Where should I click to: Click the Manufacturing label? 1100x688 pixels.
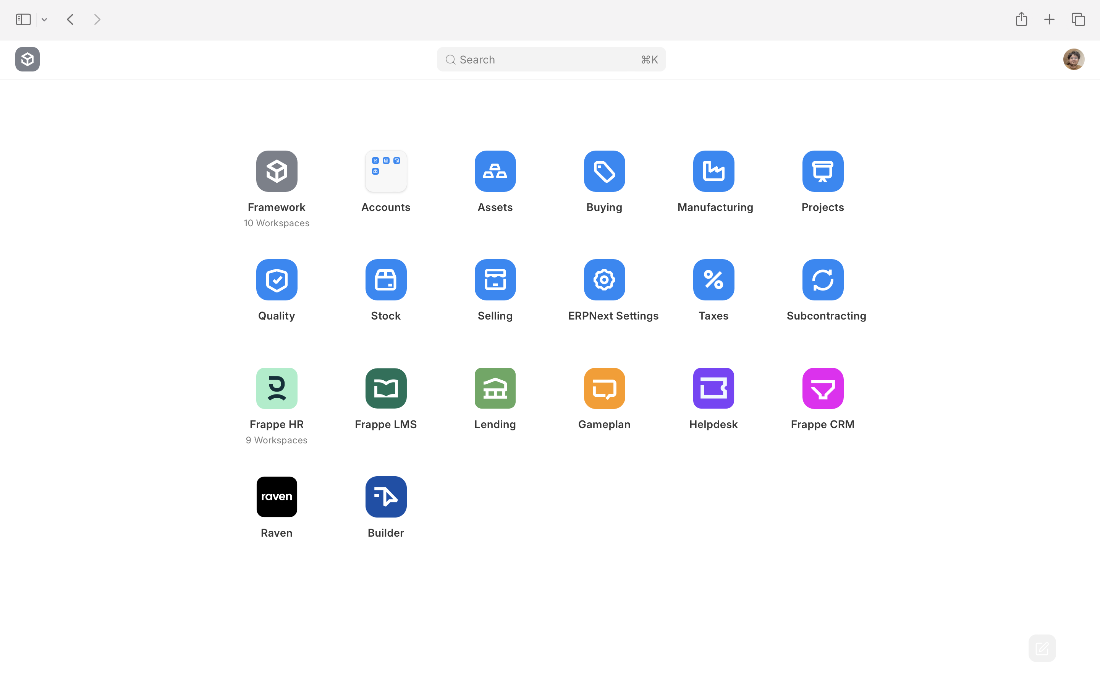click(715, 208)
